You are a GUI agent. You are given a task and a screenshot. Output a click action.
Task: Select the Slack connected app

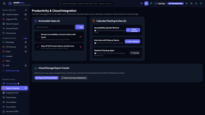14,61
